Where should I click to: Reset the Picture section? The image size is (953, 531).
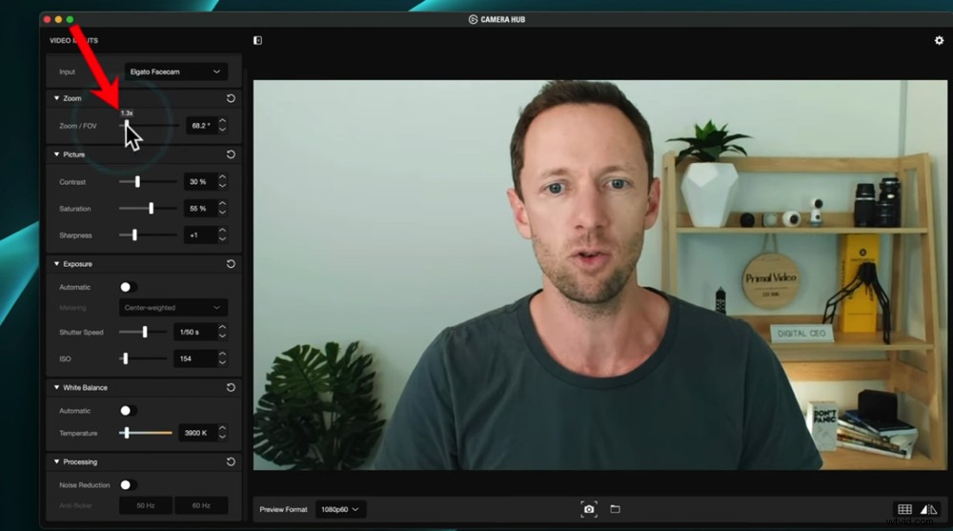tap(231, 154)
